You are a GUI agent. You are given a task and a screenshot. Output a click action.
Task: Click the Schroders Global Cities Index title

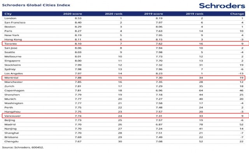pos(36,5)
